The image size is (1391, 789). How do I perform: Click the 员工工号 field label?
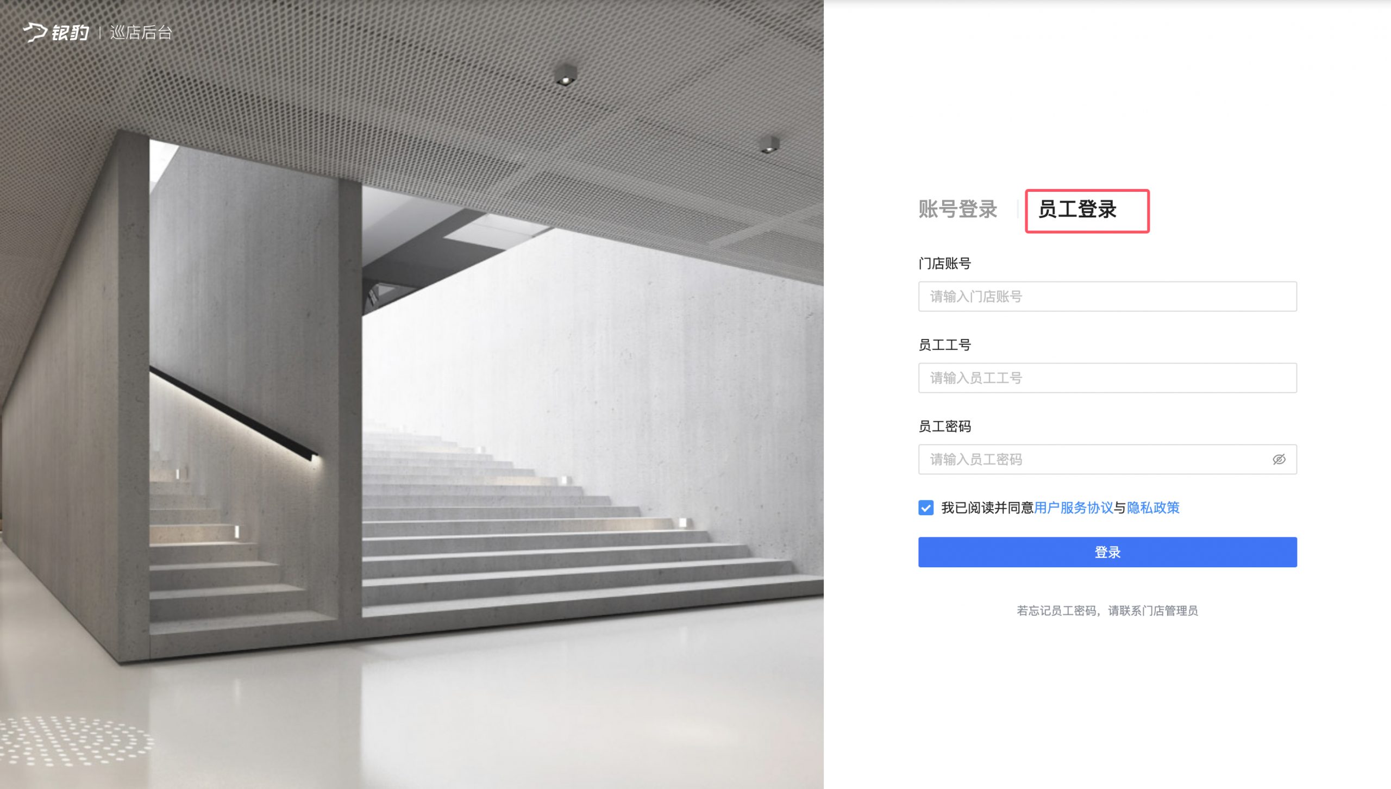[x=944, y=345]
